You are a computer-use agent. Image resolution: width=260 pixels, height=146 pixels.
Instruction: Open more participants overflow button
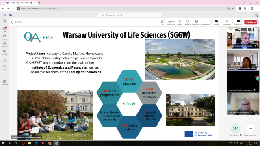pos(250,128)
